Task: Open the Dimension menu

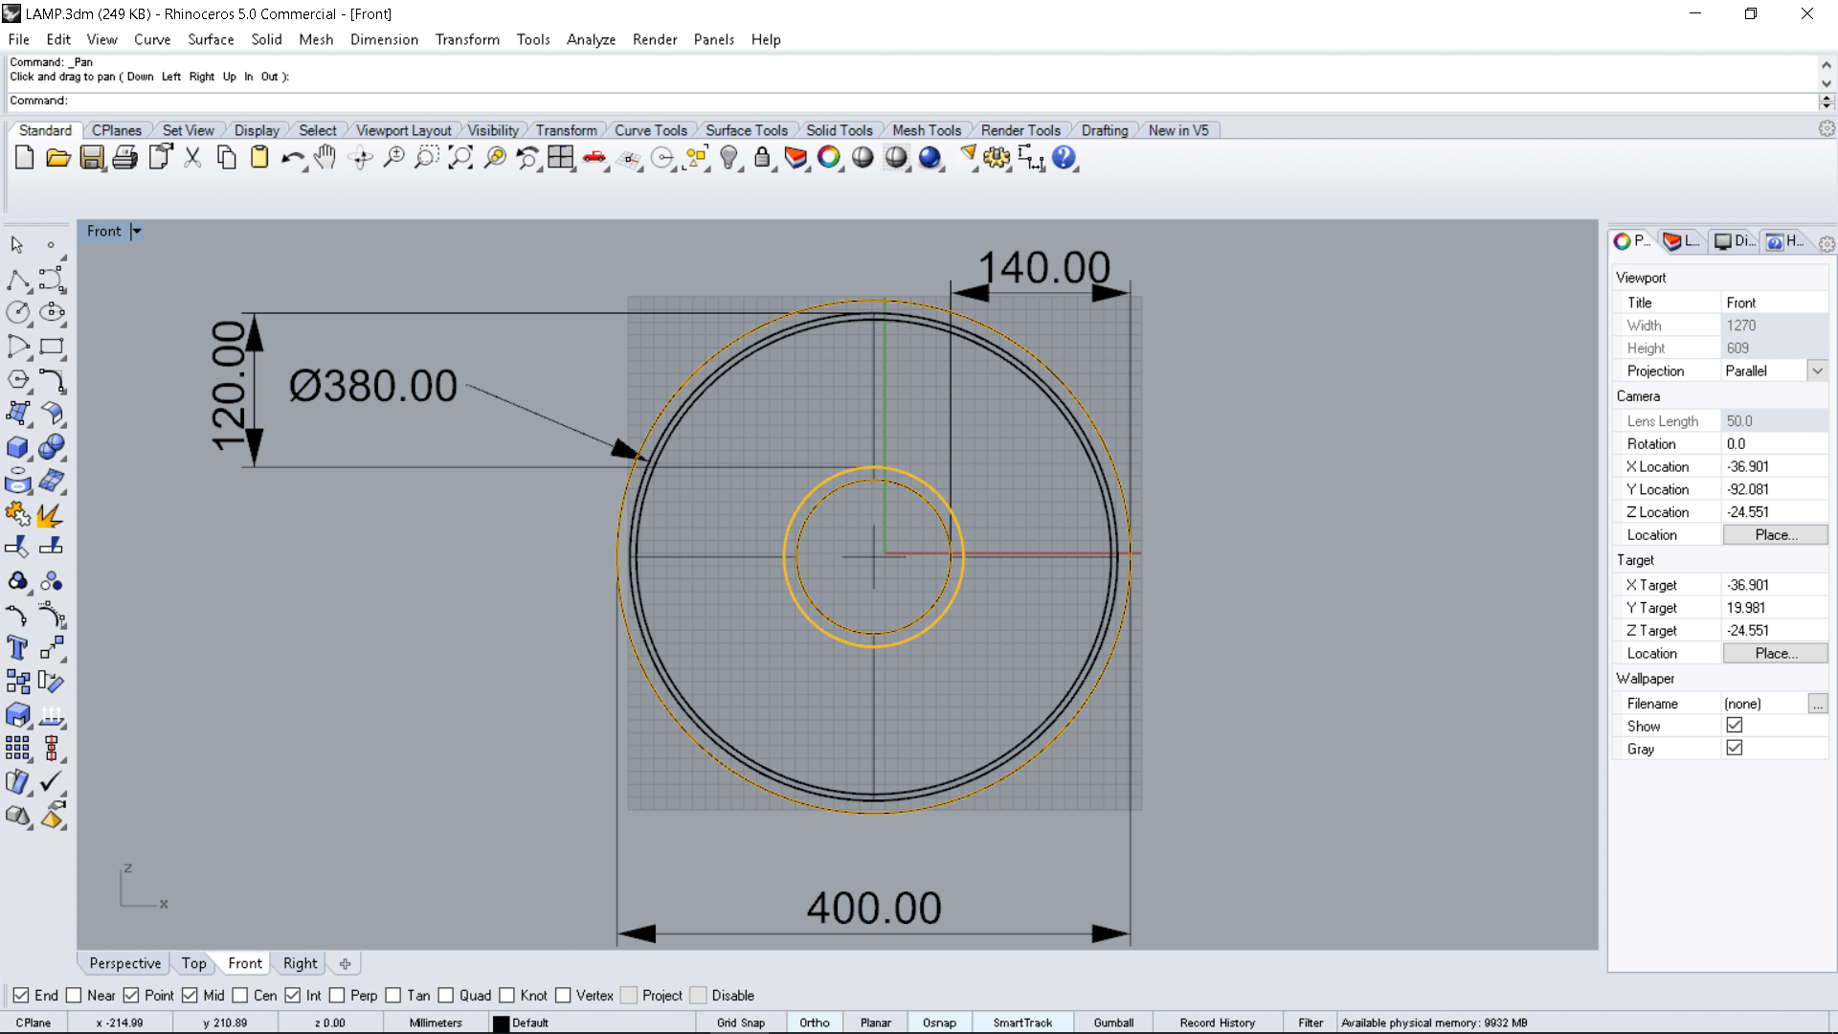Action: tap(384, 39)
